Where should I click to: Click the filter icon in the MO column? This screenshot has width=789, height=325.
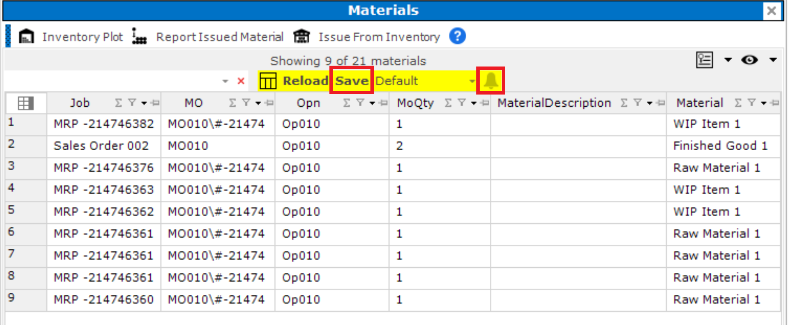(246, 103)
